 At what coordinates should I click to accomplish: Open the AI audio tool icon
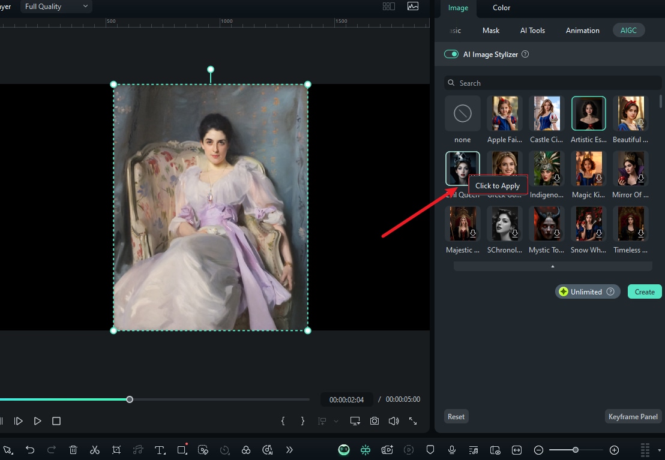point(268,450)
